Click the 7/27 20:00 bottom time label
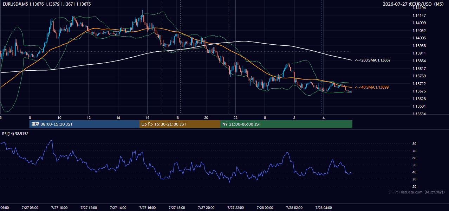The width and height of the screenshot is (449, 211). [x=206, y=207]
